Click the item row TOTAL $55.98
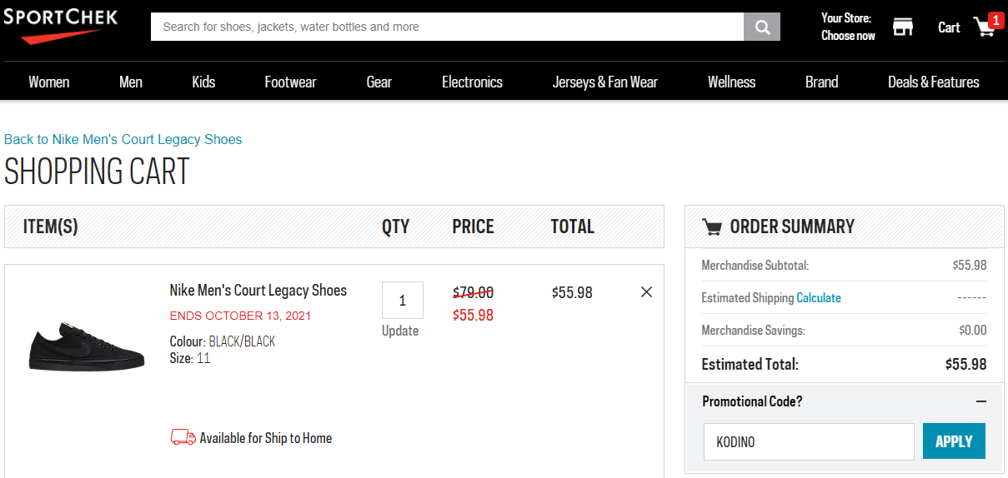 click(x=572, y=292)
